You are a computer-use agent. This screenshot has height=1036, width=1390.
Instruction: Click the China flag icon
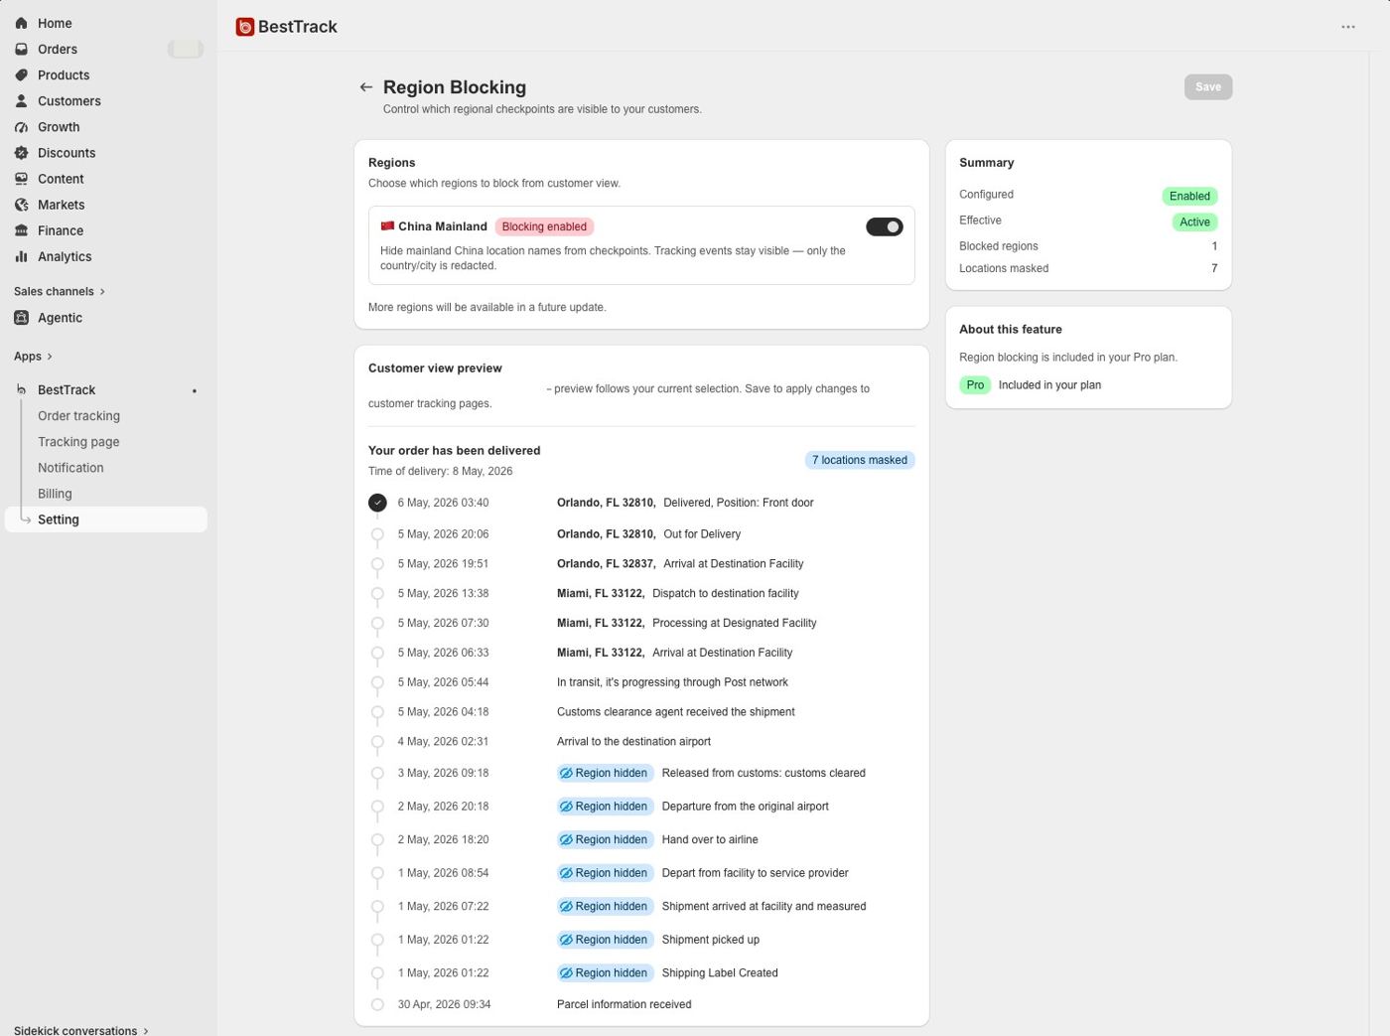[387, 225]
